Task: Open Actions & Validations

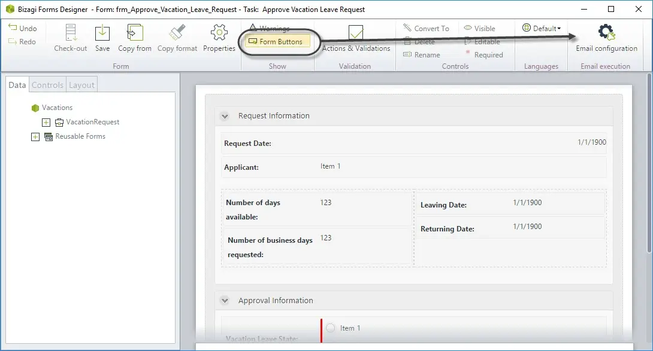Action: [x=356, y=38]
